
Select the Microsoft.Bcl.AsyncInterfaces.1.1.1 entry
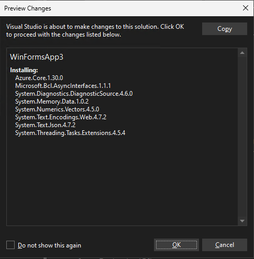coord(63,86)
